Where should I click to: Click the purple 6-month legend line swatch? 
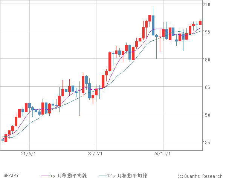click(x=46, y=176)
